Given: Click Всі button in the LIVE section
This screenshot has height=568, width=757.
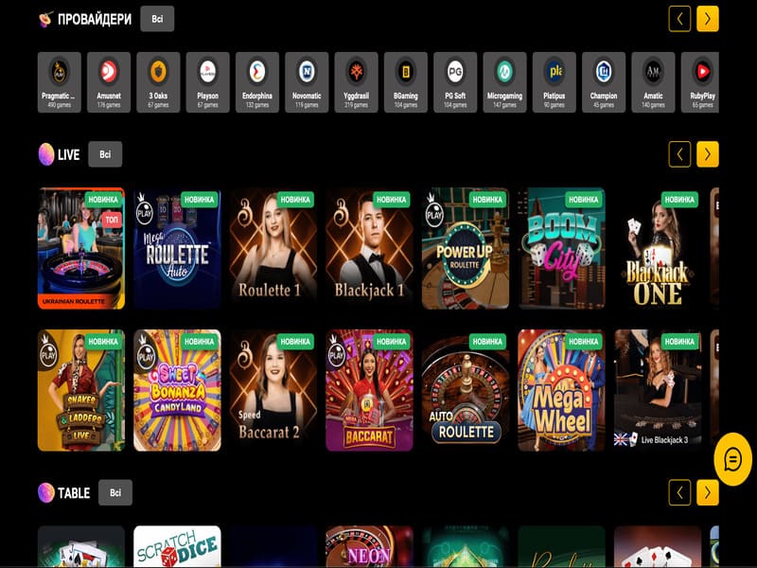Looking at the screenshot, I should point(104,152).
